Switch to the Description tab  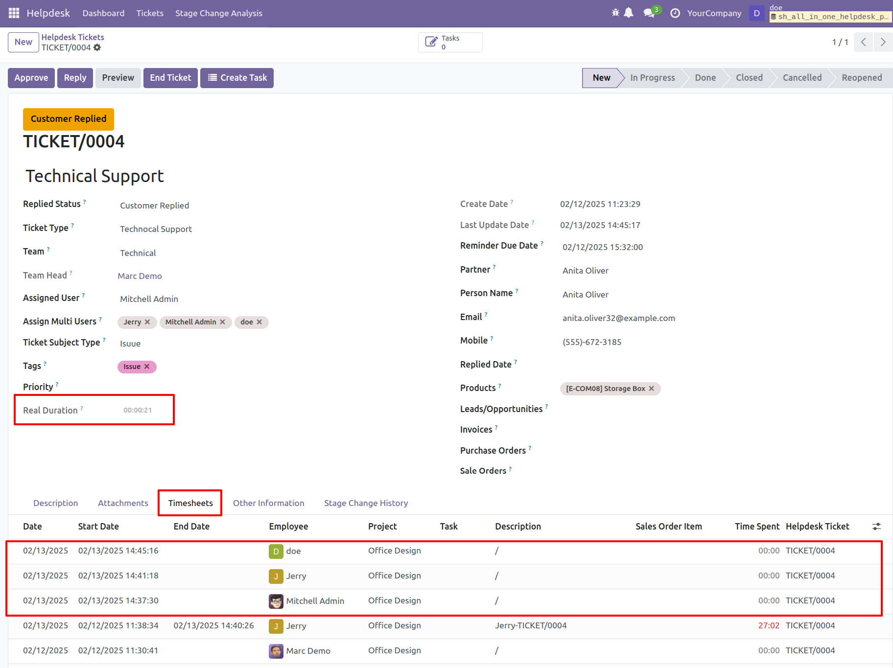pyautogui.click(x=56, y=503)
